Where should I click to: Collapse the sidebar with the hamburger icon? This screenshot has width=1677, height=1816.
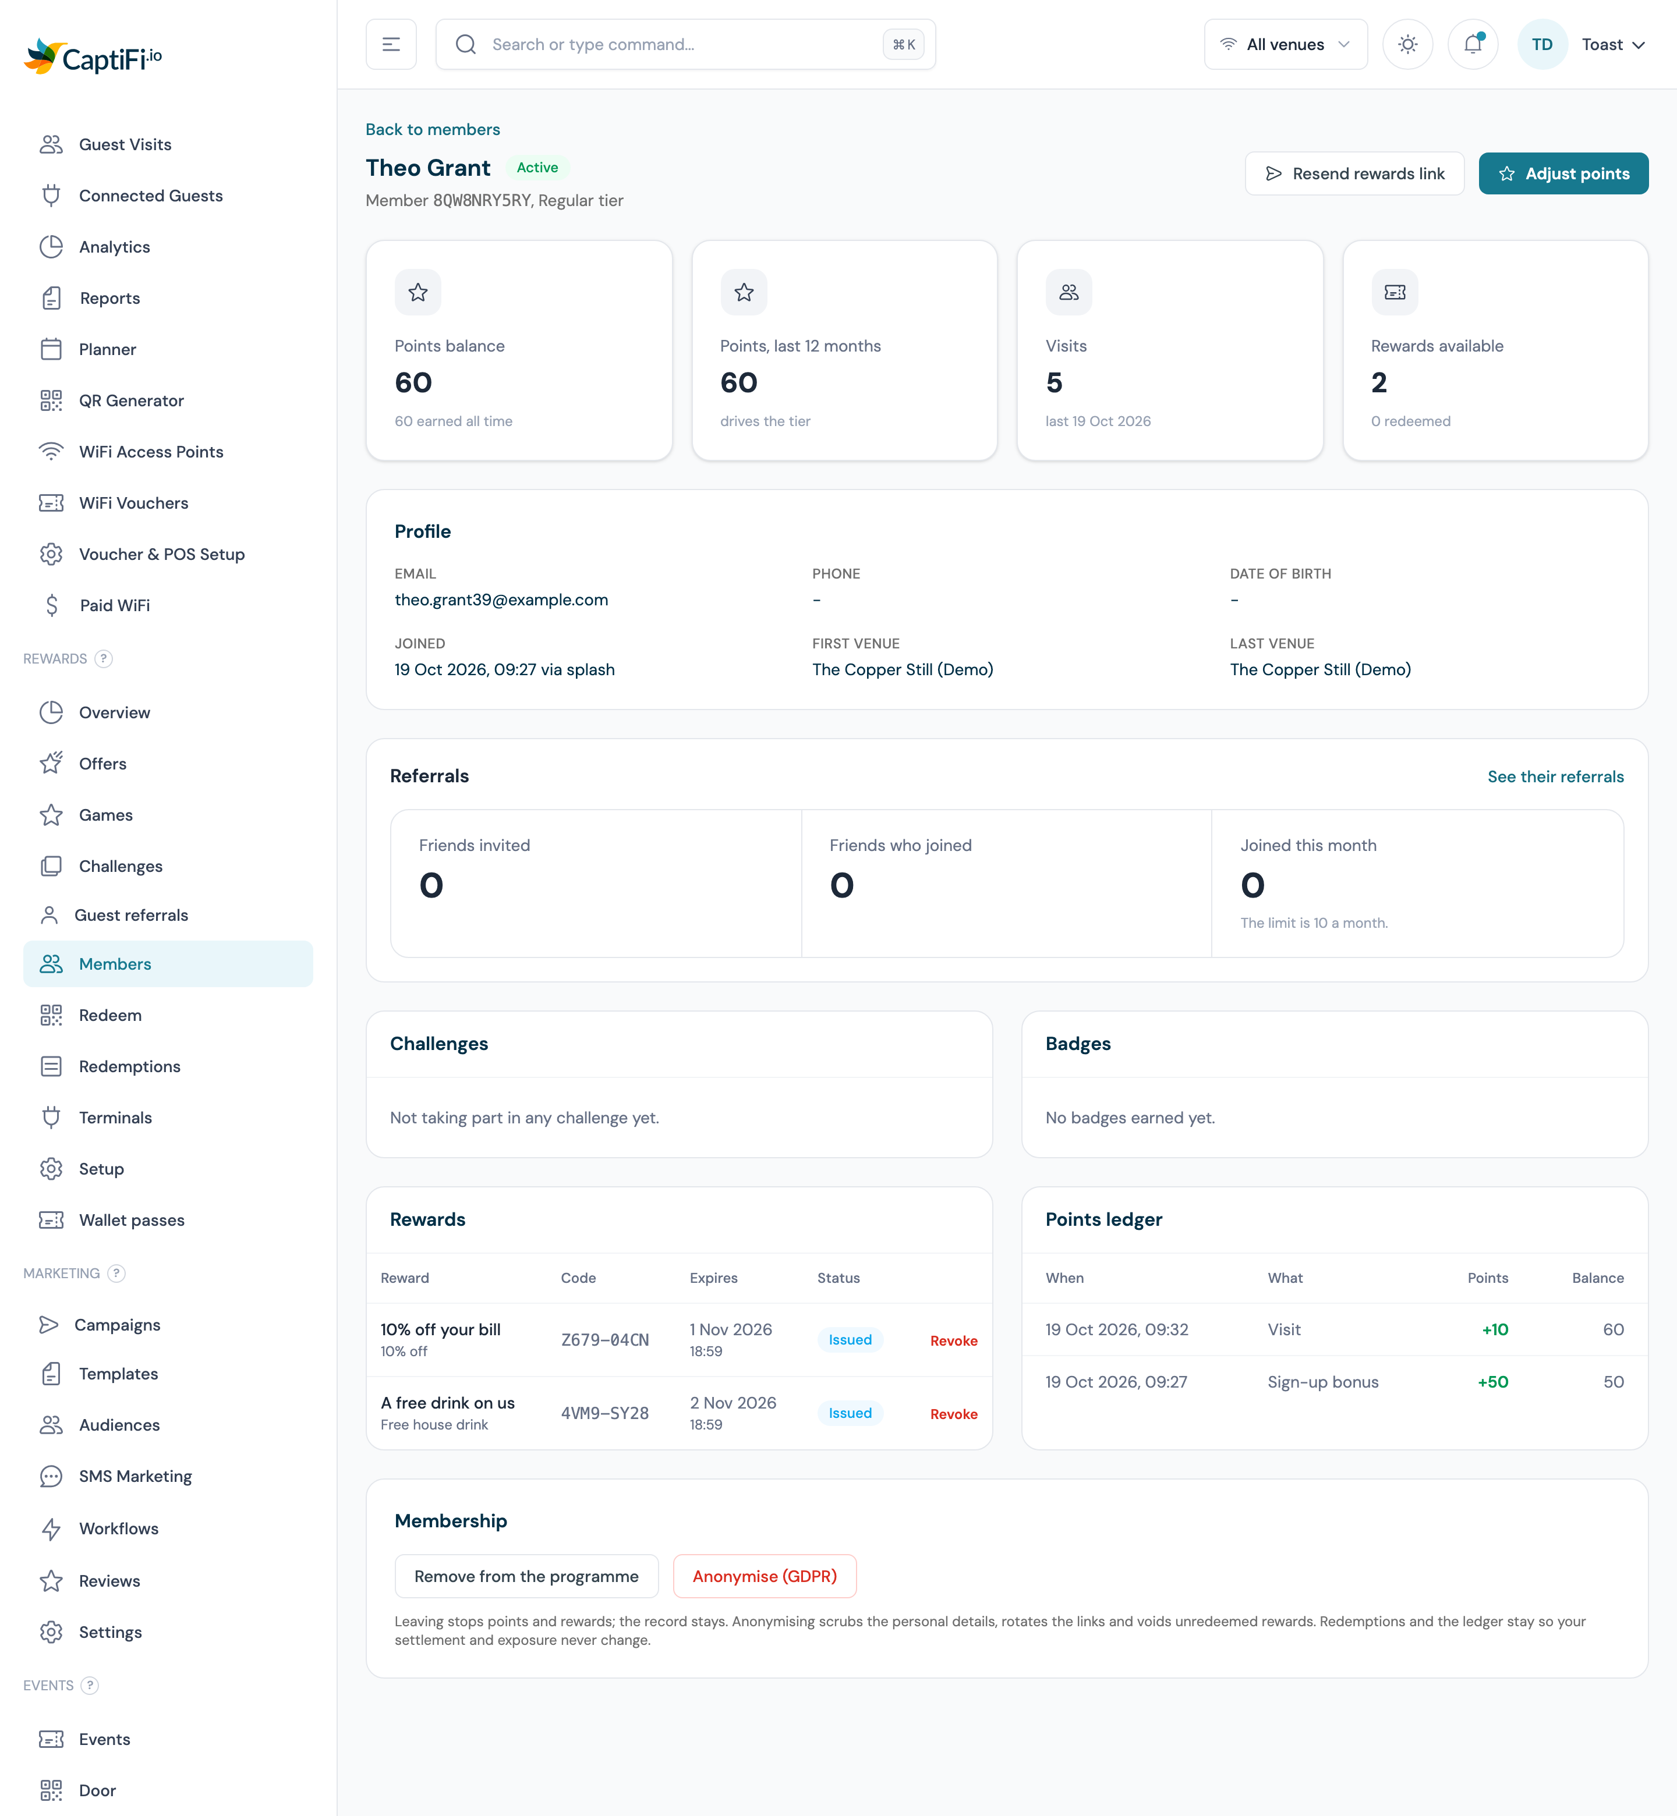tap(391, 44)
